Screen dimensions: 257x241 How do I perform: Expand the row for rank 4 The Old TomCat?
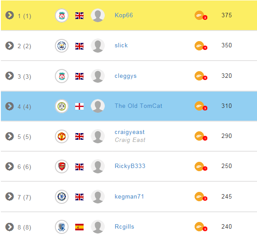tap(9, 106)
